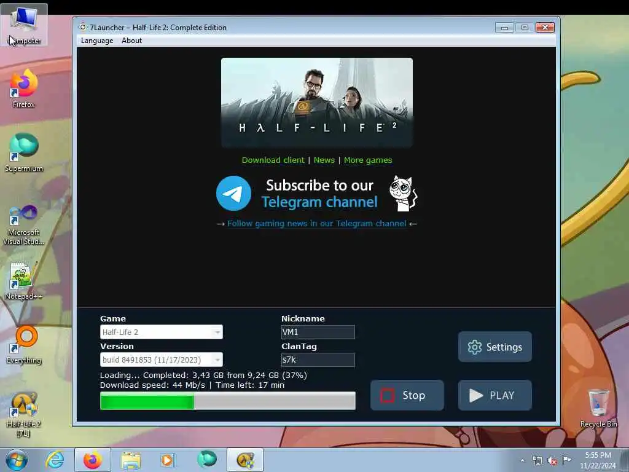Click the taskbar clock showing 5:55 PM
The width and height of the screenshot is (629, 472).
click(598, 460)
